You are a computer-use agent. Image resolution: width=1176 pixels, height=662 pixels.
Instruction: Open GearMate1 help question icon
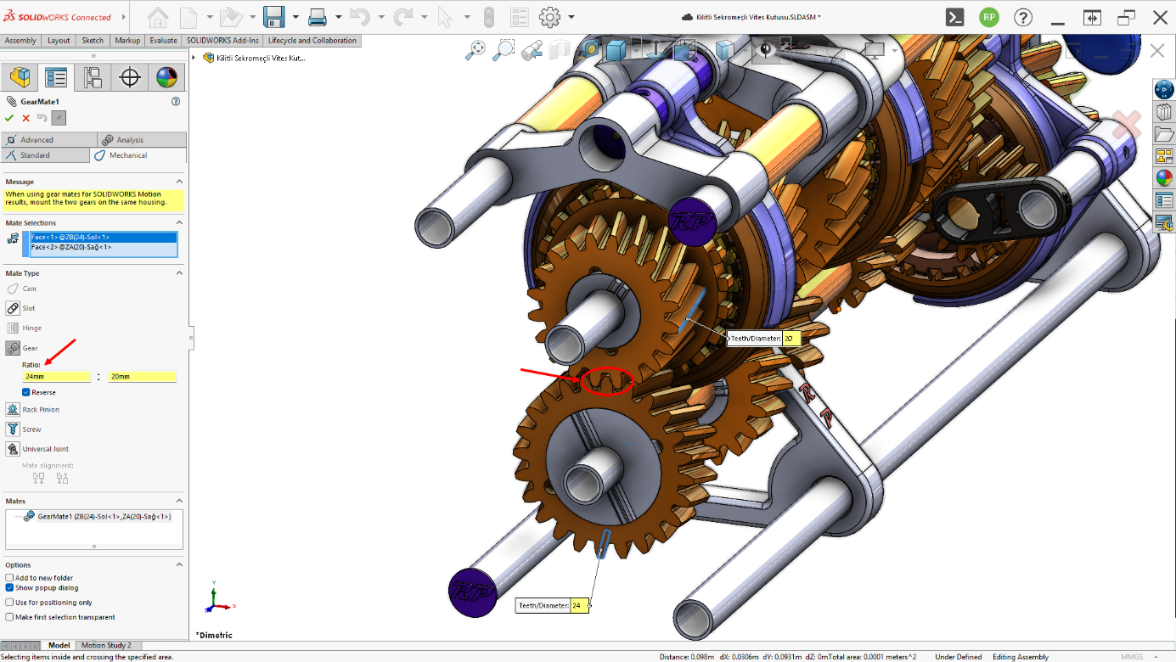176,101
